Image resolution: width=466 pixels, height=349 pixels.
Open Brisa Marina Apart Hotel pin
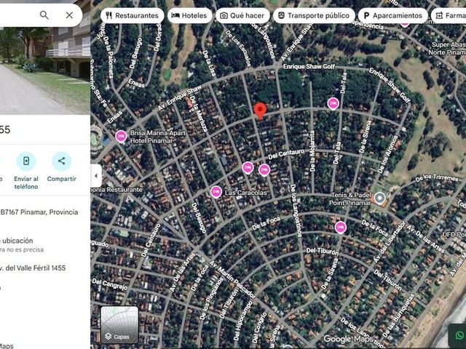(121, 137)
